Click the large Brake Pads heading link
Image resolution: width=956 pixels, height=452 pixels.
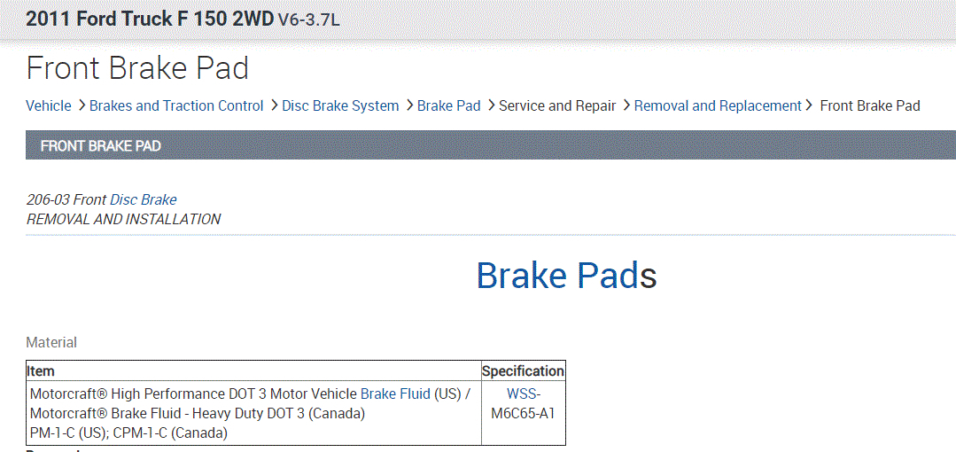(557, 276)
